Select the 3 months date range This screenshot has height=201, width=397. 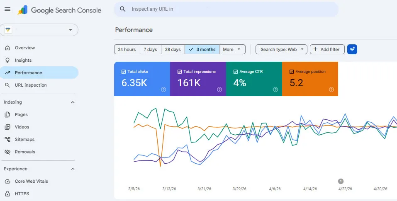[202, 49]
